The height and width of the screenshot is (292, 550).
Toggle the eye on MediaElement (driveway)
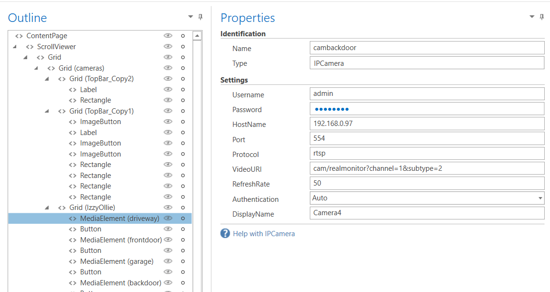pyautogui.click(x=168, y=218)
